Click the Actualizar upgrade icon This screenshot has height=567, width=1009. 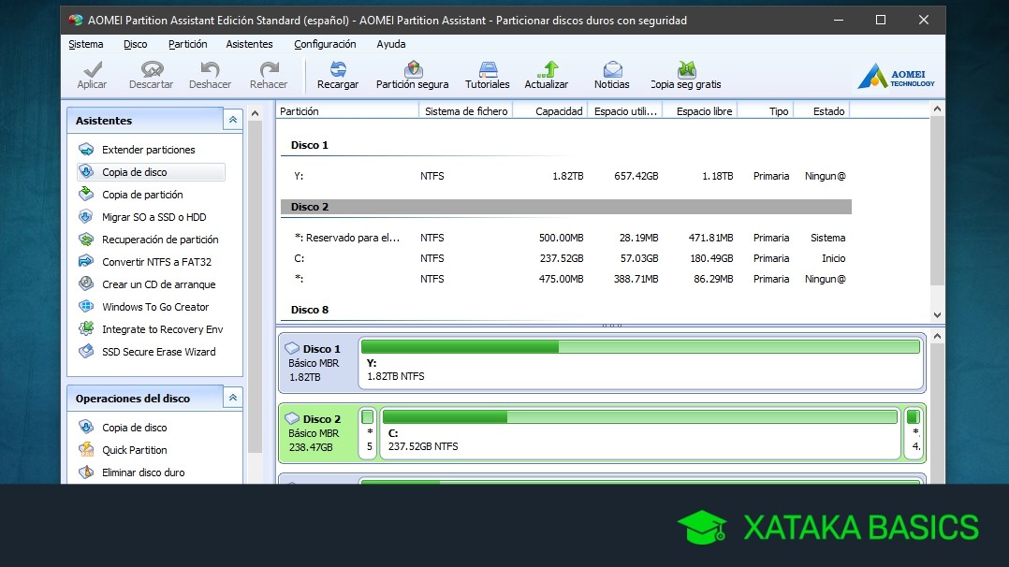coord(547,75)
